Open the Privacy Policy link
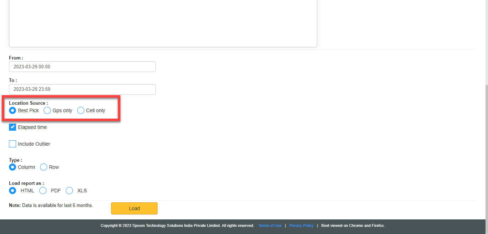Viewport: 488px width, 234px height. (x=301, y=225)
